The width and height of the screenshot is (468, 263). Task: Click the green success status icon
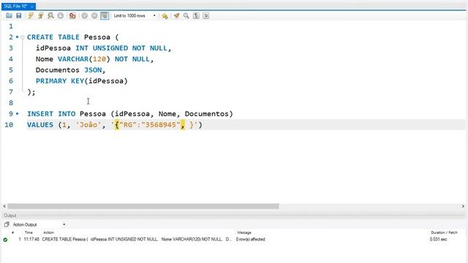click(5, 240)
